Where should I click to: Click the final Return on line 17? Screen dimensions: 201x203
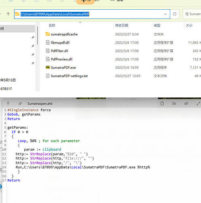(x=14, y=180)
